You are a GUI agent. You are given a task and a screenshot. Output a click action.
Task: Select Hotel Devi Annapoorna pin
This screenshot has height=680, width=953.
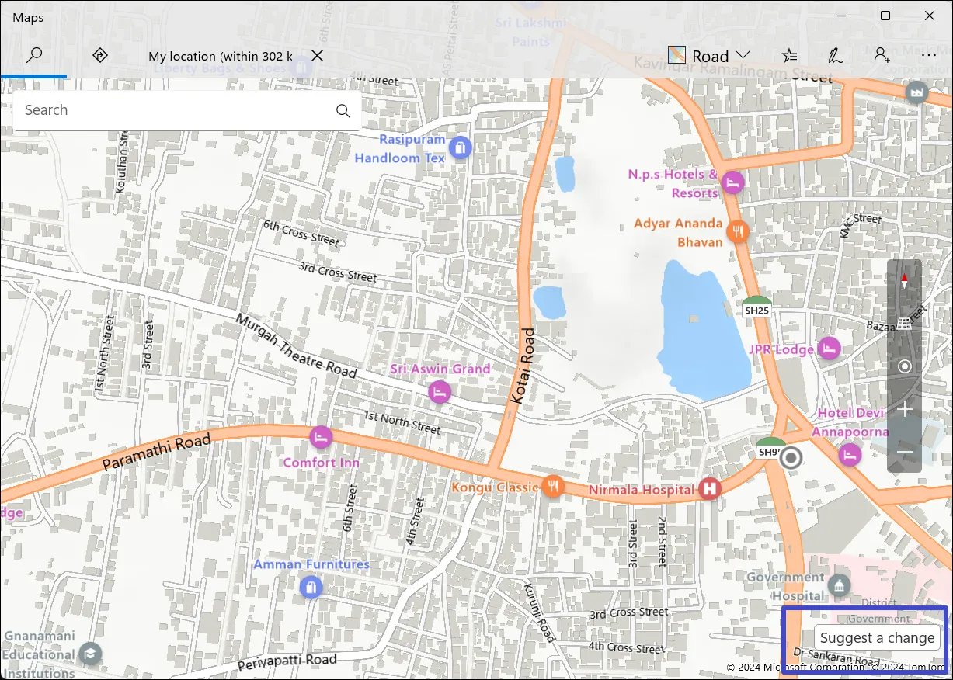850,455
